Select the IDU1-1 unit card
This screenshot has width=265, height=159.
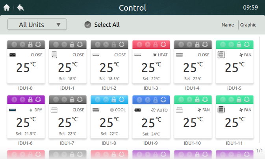click(x=68, y=65)
